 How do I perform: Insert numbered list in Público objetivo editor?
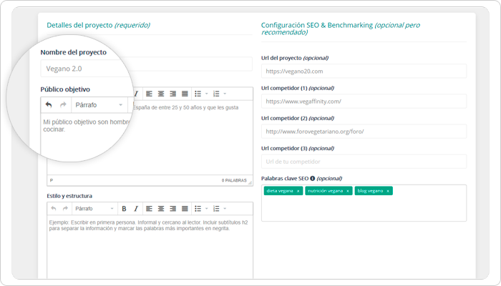click(x=216, y=94)
